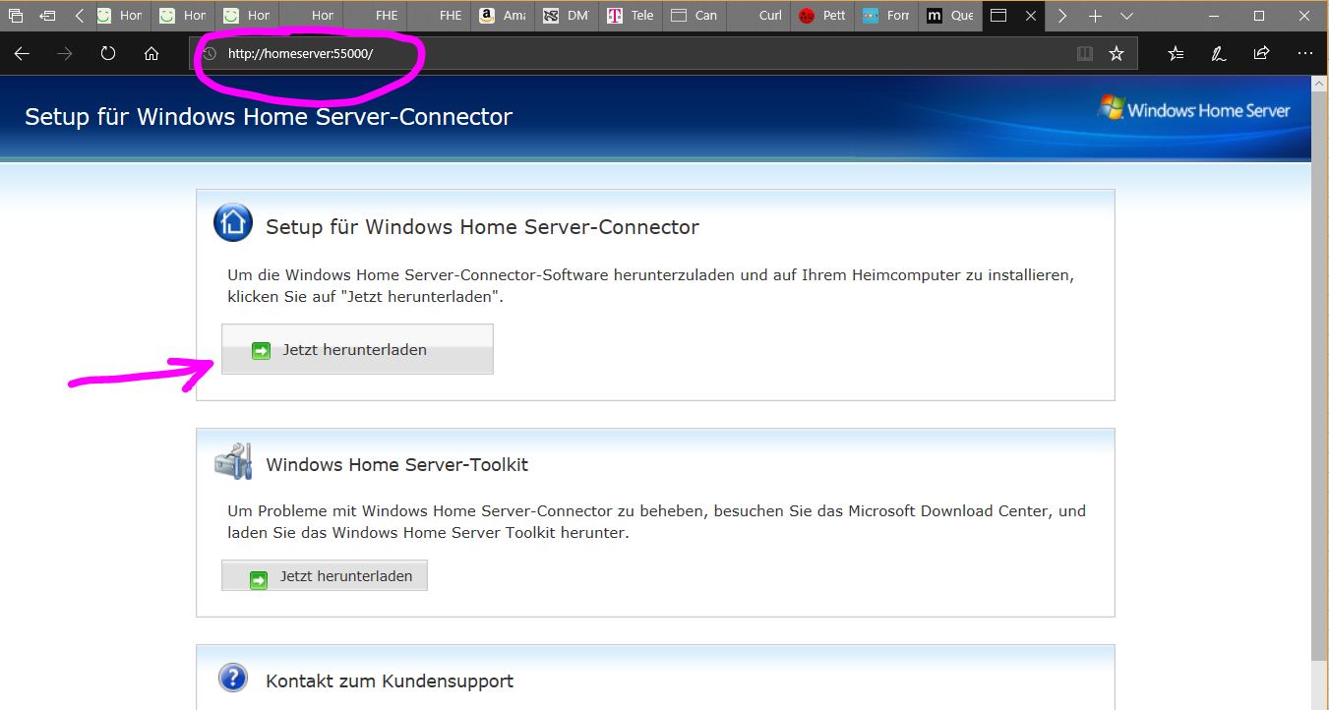Add page to favorites with star icon
The image size is (1329, 710).
coord(1116,54)
